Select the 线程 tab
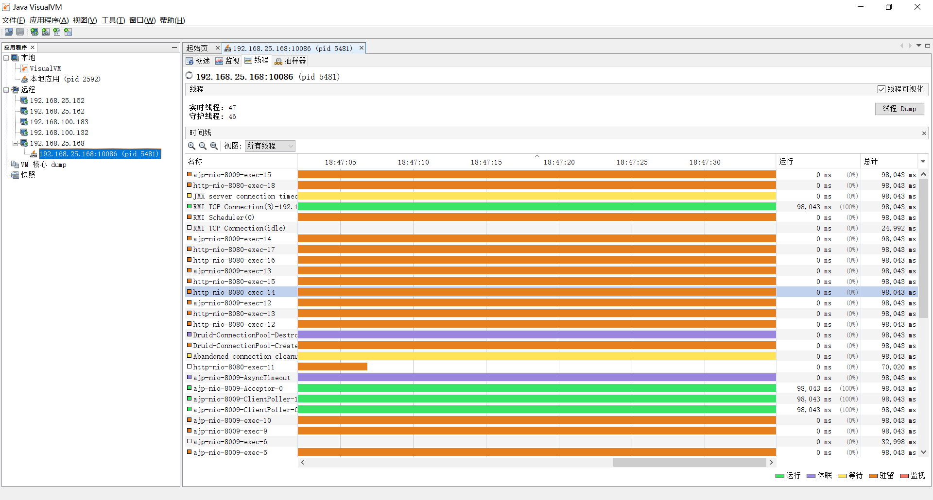Image resolution: width=933 pixels, height=500 pixels. (x=257, y=61)
